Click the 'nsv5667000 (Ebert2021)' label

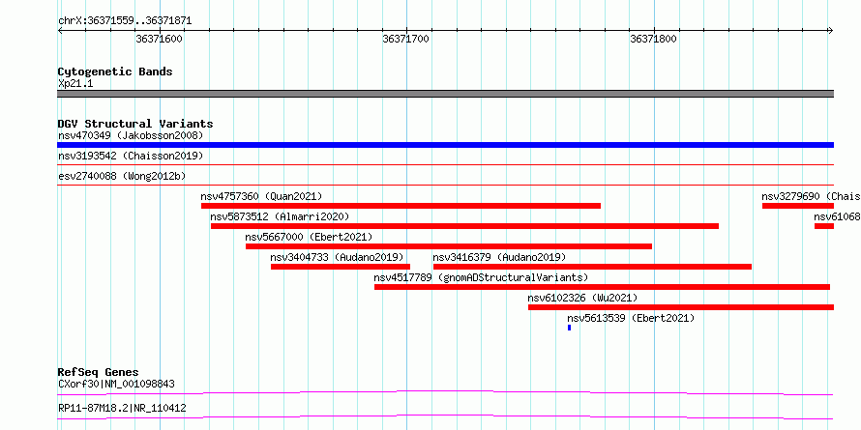point(309,237)
